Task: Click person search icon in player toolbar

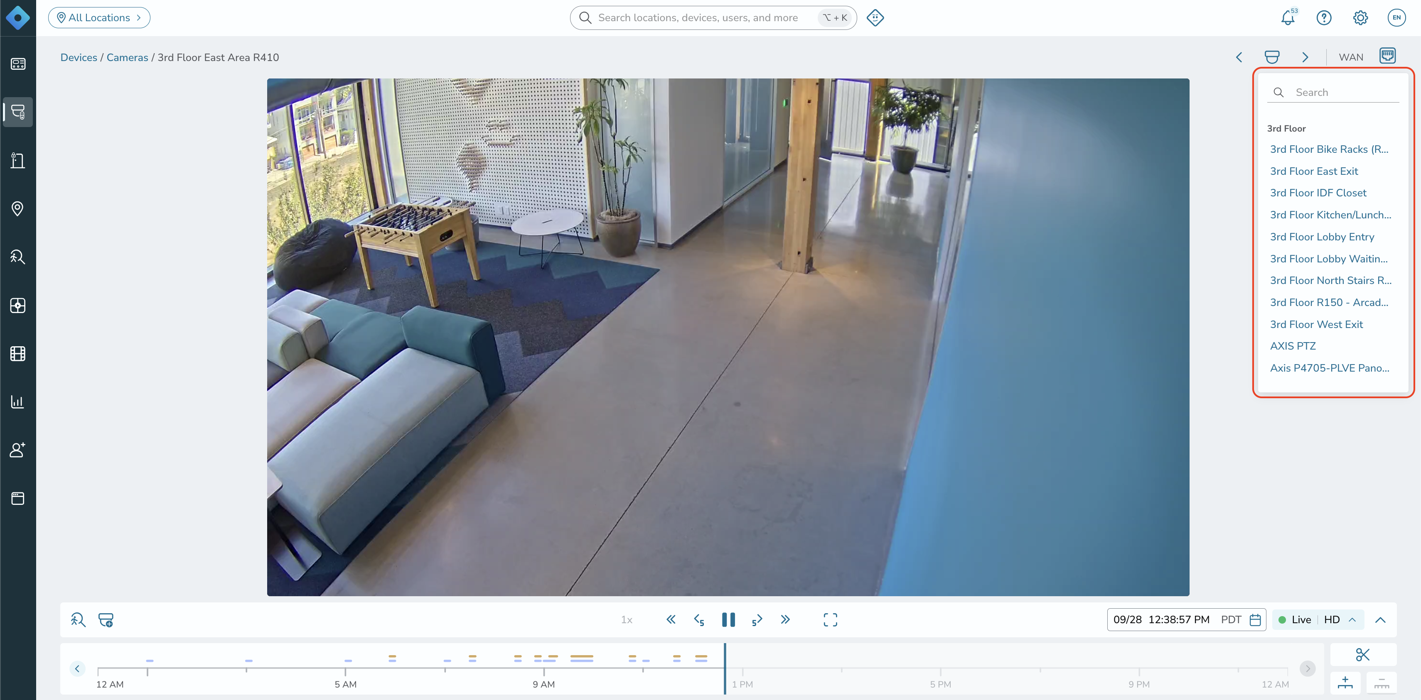Action: coord(78,619)
